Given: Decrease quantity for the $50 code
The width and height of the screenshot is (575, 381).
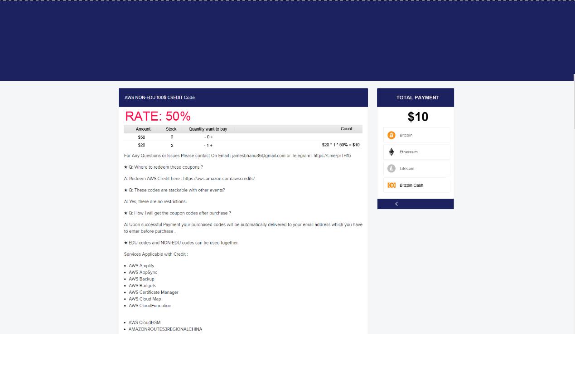Looking at the screenshot, I should click(205, 137).
